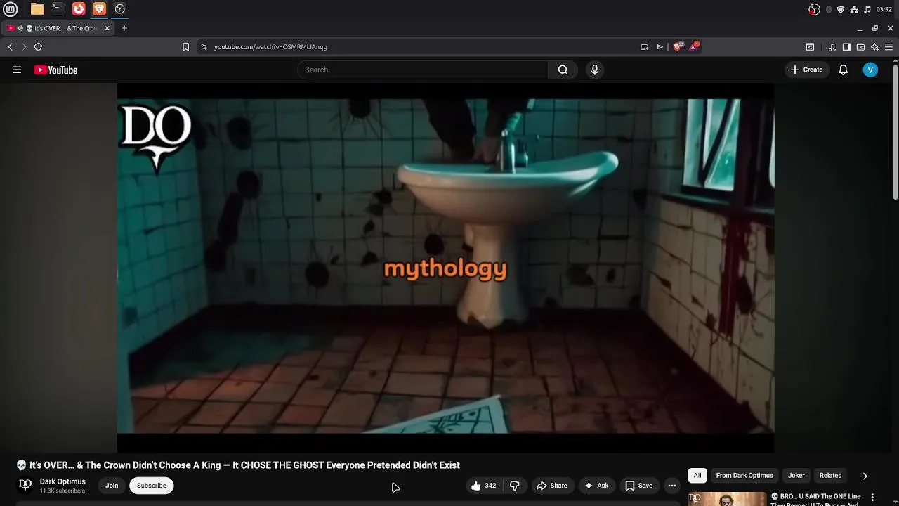Image resolution: width=899 pixels, height=506 pixels.
Task: Open the YouTube guide hamburger menu
Action: [17, 70]
